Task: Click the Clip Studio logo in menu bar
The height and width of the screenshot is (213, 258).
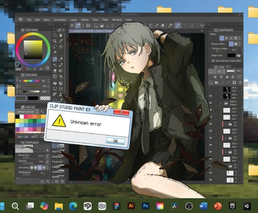Action: click(21, 20)
